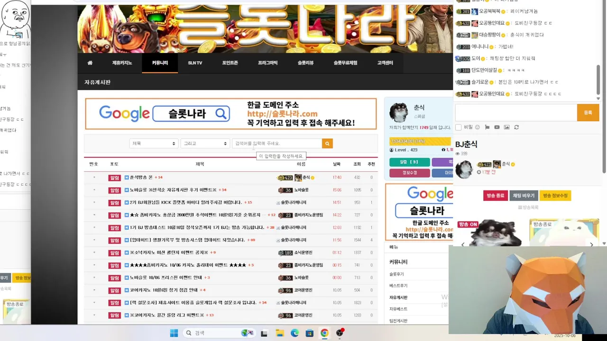Click the experience progress bar (74%)
607x341 pixels.
click(420, 141)
